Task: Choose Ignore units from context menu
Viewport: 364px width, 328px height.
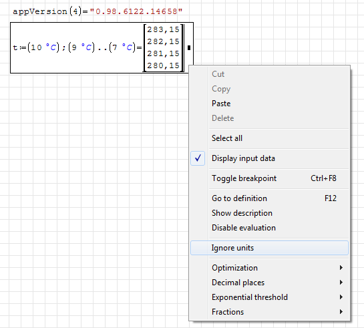Action: pos(269,248)
